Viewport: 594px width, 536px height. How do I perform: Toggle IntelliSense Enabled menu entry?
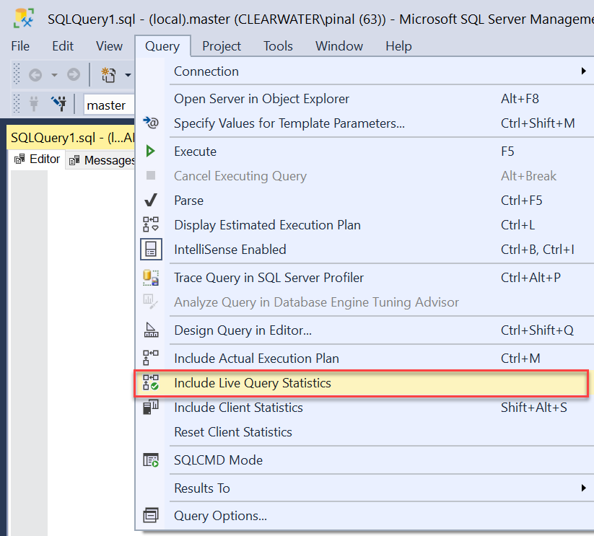tap(364, 250)
